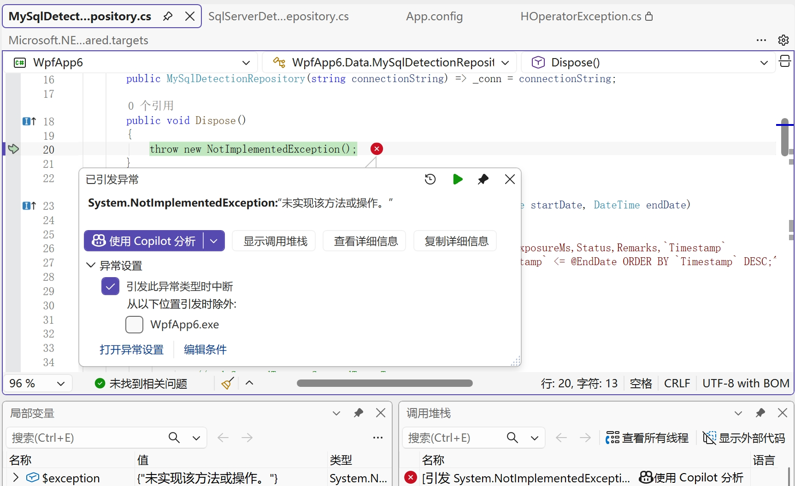The image size is (795, 486).
Task: Click 查看详细信息 button
Action: point(365,241)
